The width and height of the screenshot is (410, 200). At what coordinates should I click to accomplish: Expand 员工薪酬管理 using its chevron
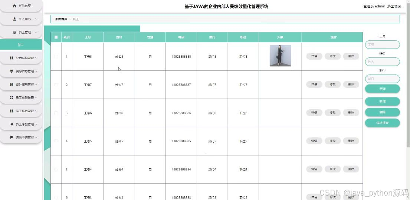[36, 98]
